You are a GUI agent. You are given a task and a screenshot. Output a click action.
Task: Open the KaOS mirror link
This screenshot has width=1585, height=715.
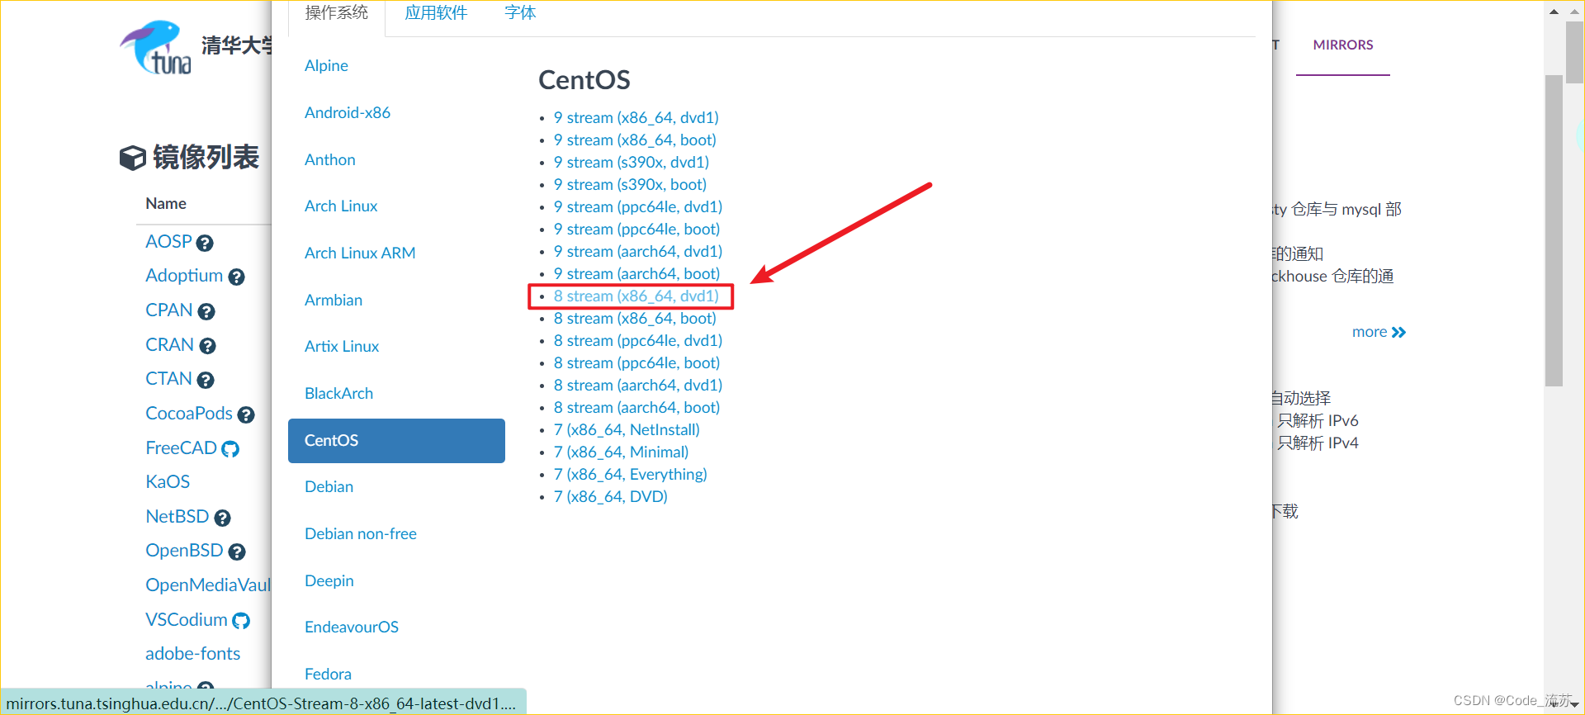click(x=168, y=482)
